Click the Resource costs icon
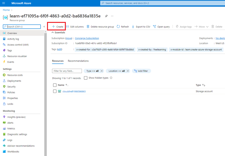225x156 pixels. [x=4, y=75]
